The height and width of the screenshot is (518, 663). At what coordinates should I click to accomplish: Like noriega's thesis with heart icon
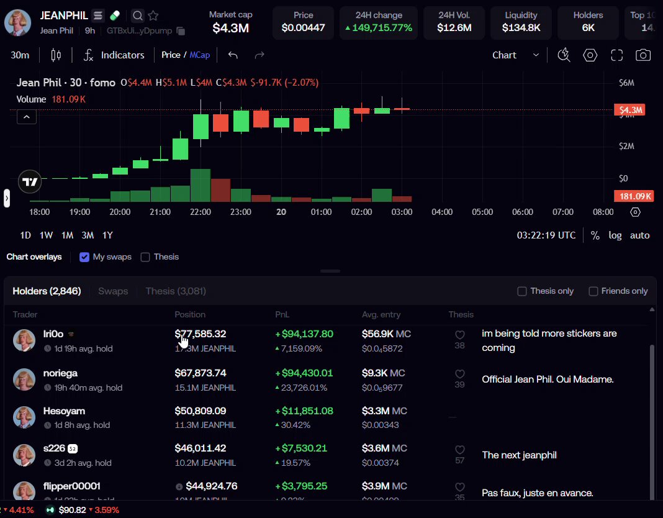click(459, 374)
